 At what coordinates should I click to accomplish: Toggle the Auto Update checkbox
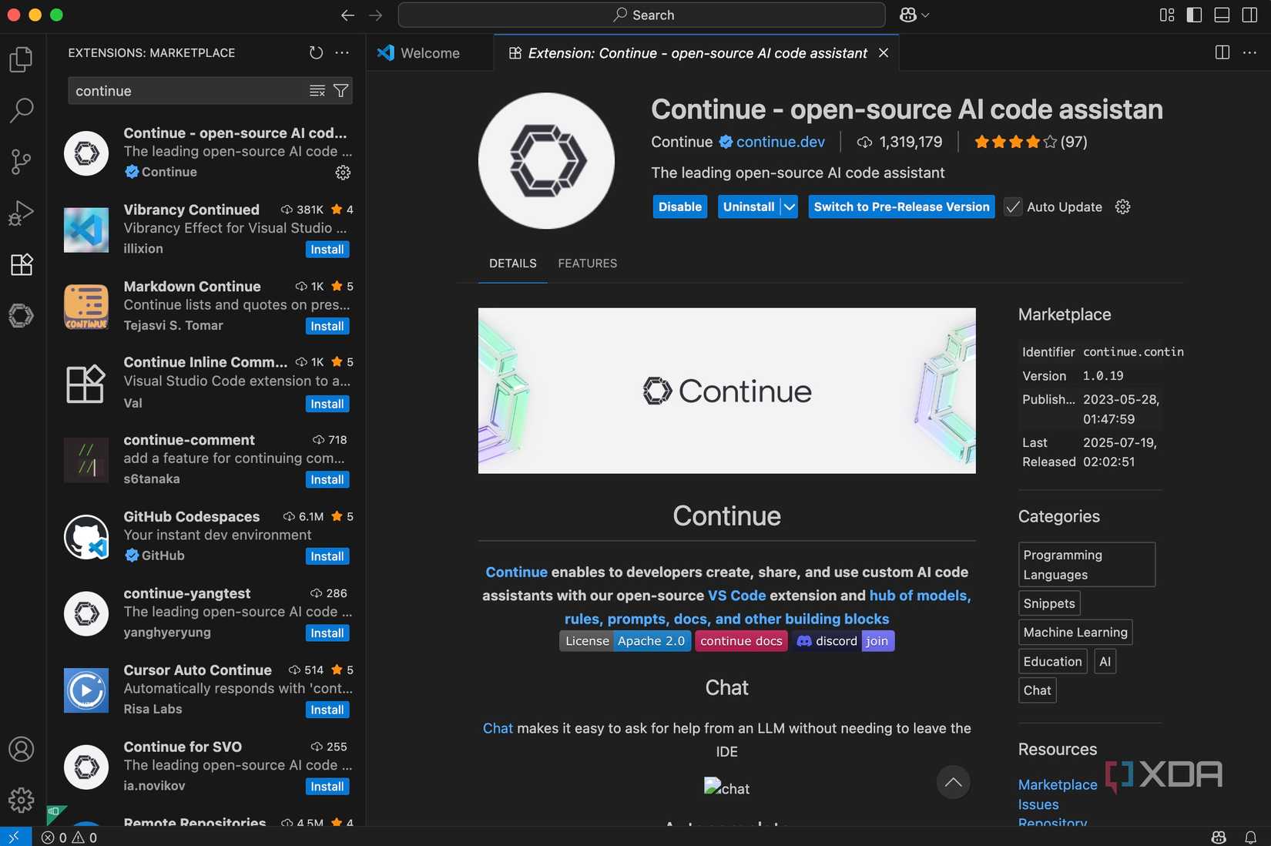click(x=1013, y=206)
